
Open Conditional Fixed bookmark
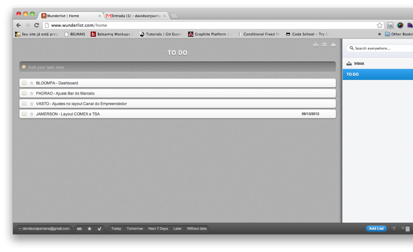tap(258, 34)
